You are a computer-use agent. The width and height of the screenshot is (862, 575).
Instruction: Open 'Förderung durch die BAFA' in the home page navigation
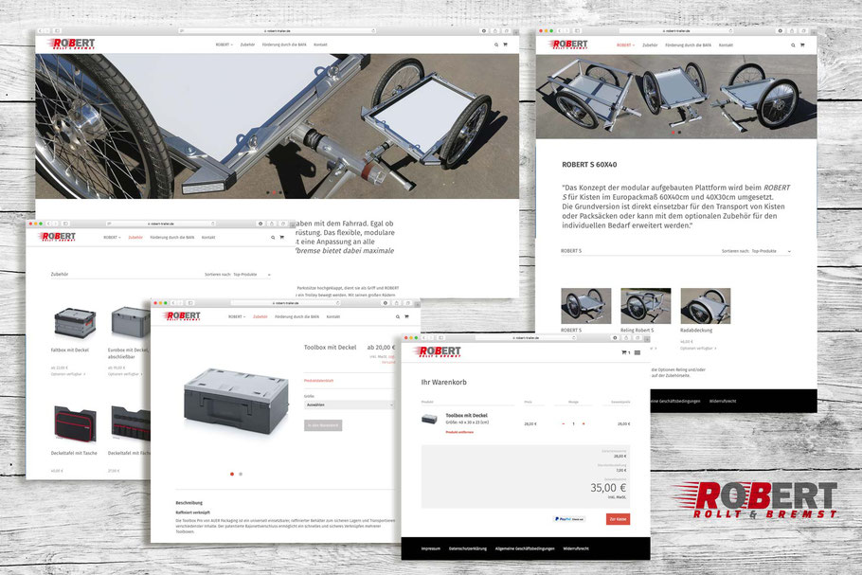pyautogui.click(x=284, y=45)
